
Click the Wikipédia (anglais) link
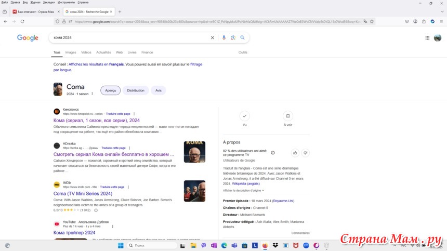coord(246,184)
